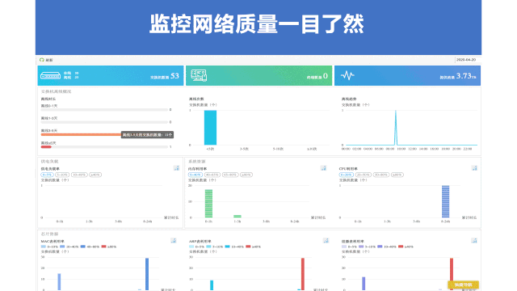Screen dimensions: 517x291
Task: Click the terminal devices icon in green card
Action: pyautogui.click(x=199, y=75)
